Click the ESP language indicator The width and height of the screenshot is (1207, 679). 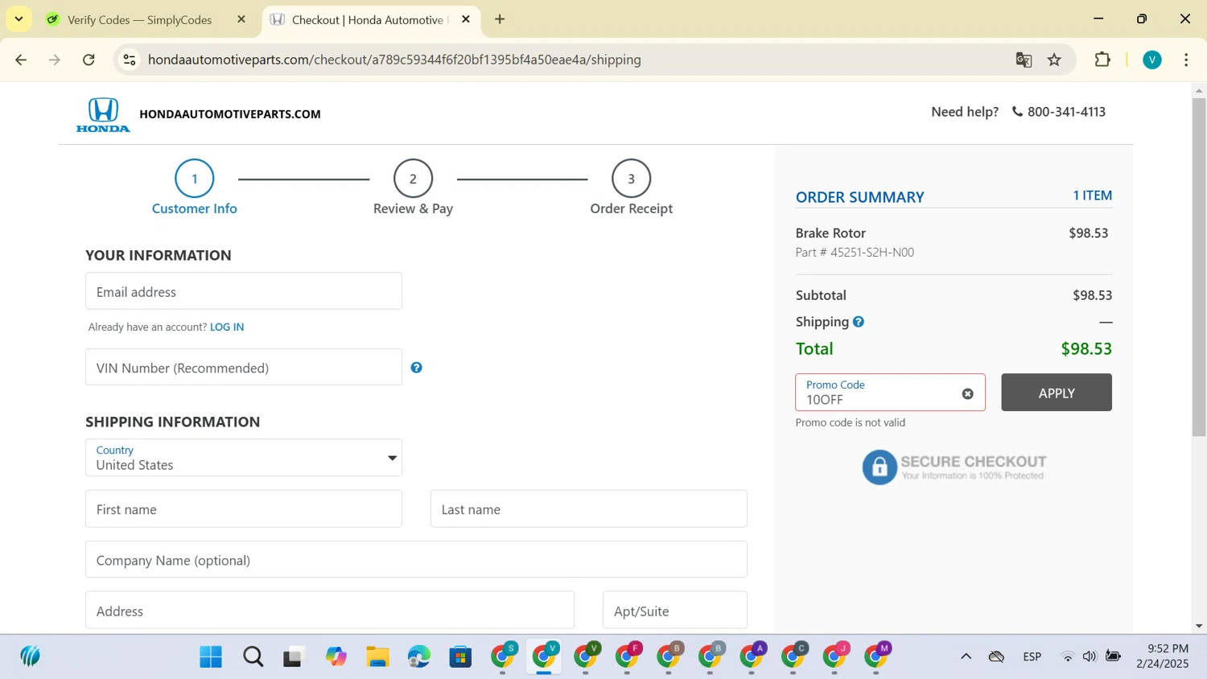point(1032,656)
